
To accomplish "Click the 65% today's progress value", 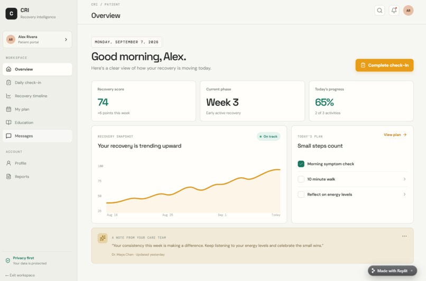I will click(325, 102).
